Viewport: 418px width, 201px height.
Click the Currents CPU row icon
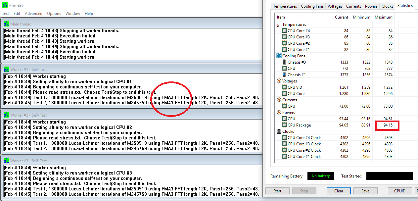[284, 106]
